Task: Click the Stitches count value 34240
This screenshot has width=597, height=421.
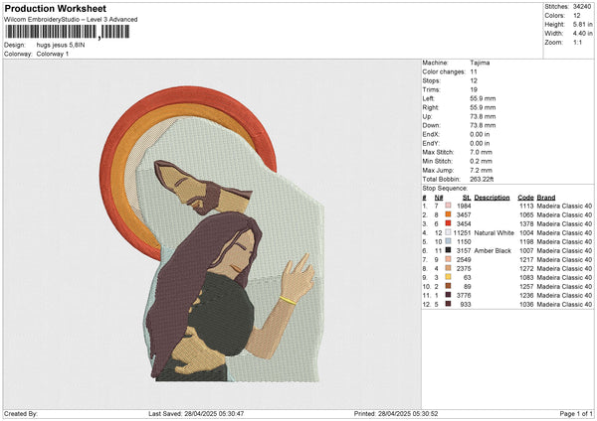Action: (582, 7)
